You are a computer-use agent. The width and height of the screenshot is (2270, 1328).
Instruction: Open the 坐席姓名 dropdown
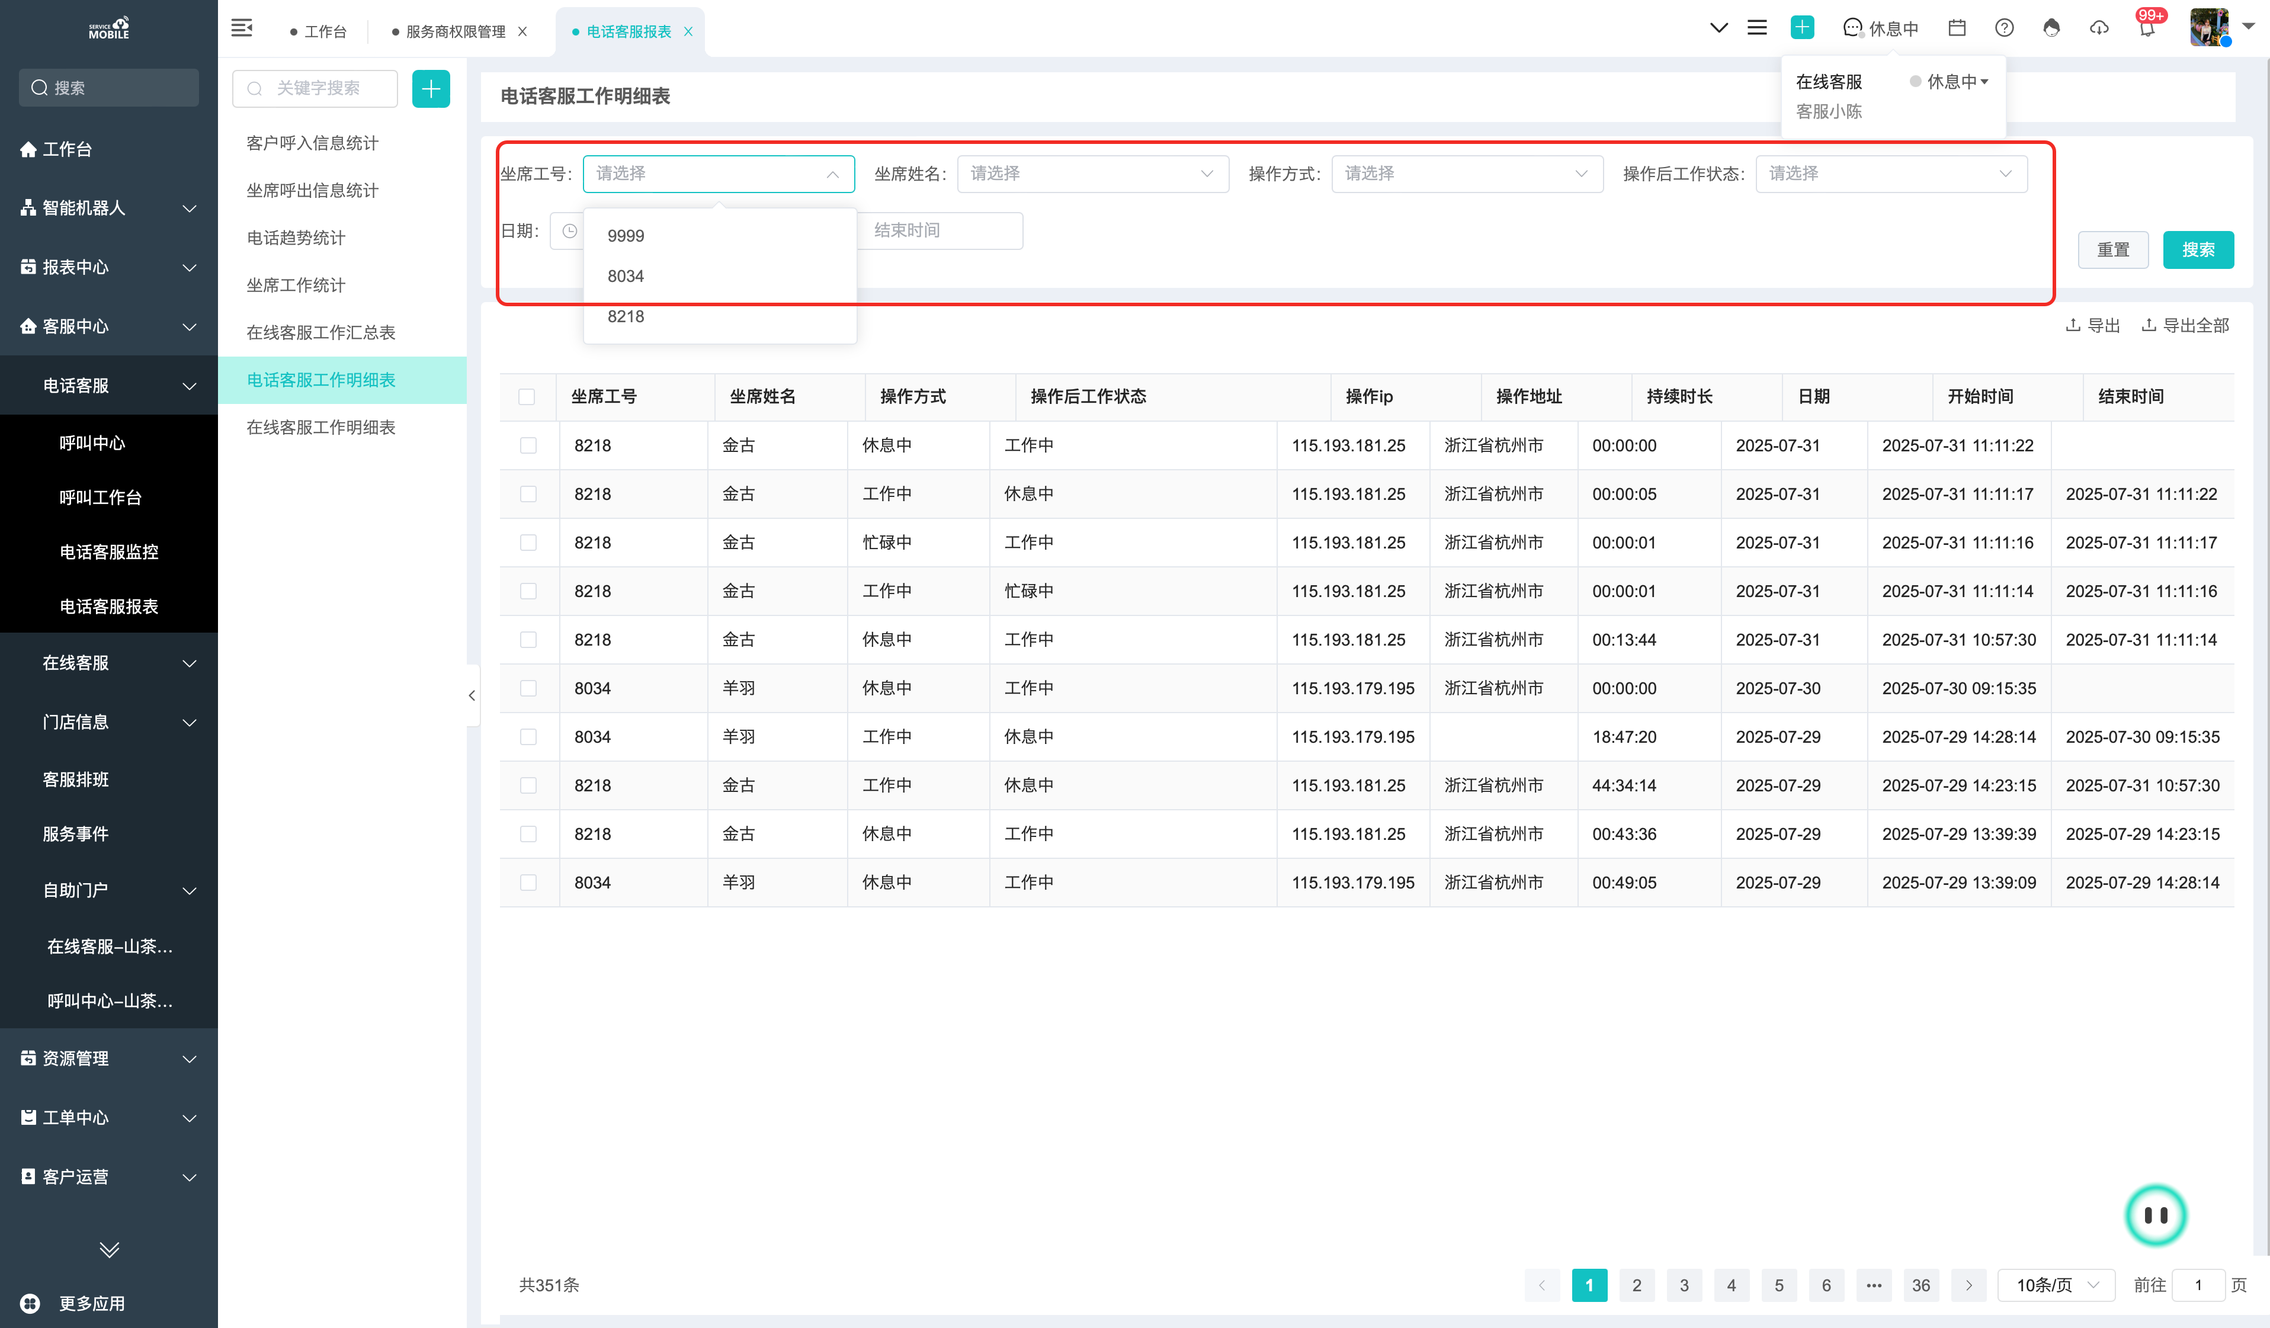click(x=1093, y=174)
